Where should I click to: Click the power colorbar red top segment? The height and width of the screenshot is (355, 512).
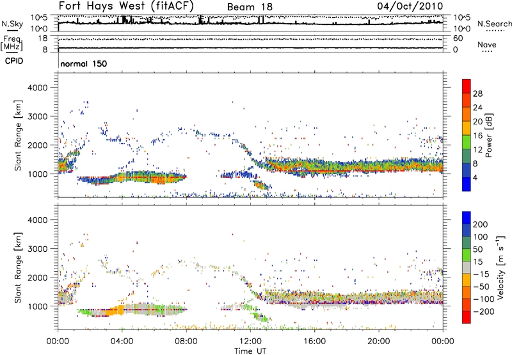coord(467,86)
